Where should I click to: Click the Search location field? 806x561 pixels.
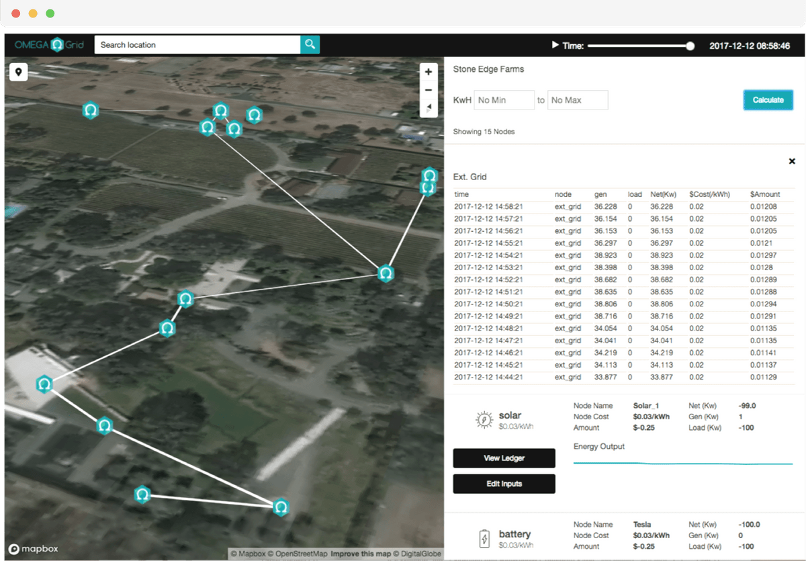(x=197, y=45)
